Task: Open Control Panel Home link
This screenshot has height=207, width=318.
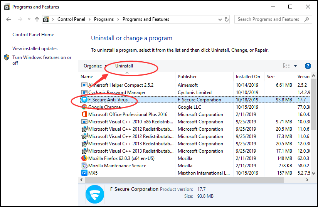Action: point(33,35)
